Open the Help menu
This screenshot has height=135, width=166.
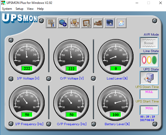pyautogui.click(x=40, y=9)
